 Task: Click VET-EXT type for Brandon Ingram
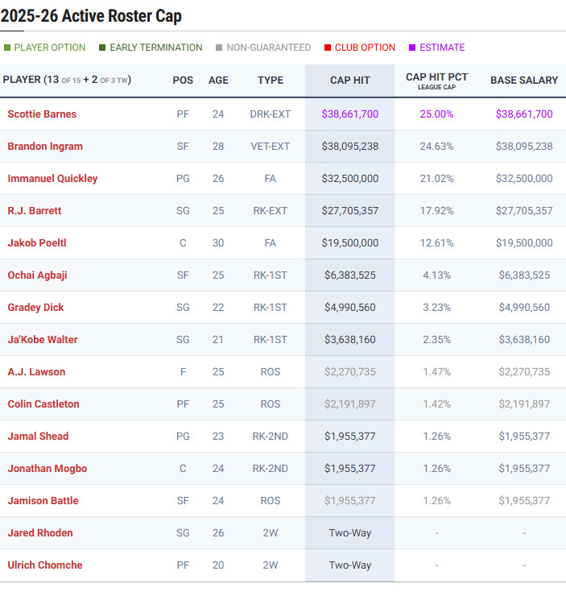tap(271, 146)
